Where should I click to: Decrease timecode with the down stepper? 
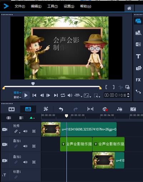coord(128,96)
